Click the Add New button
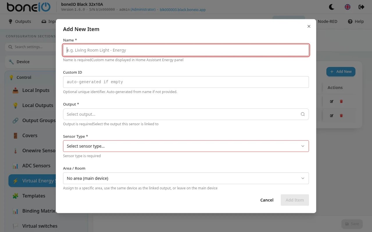The height and width of the screenshot is (232, 372). [x=341, y=72]
